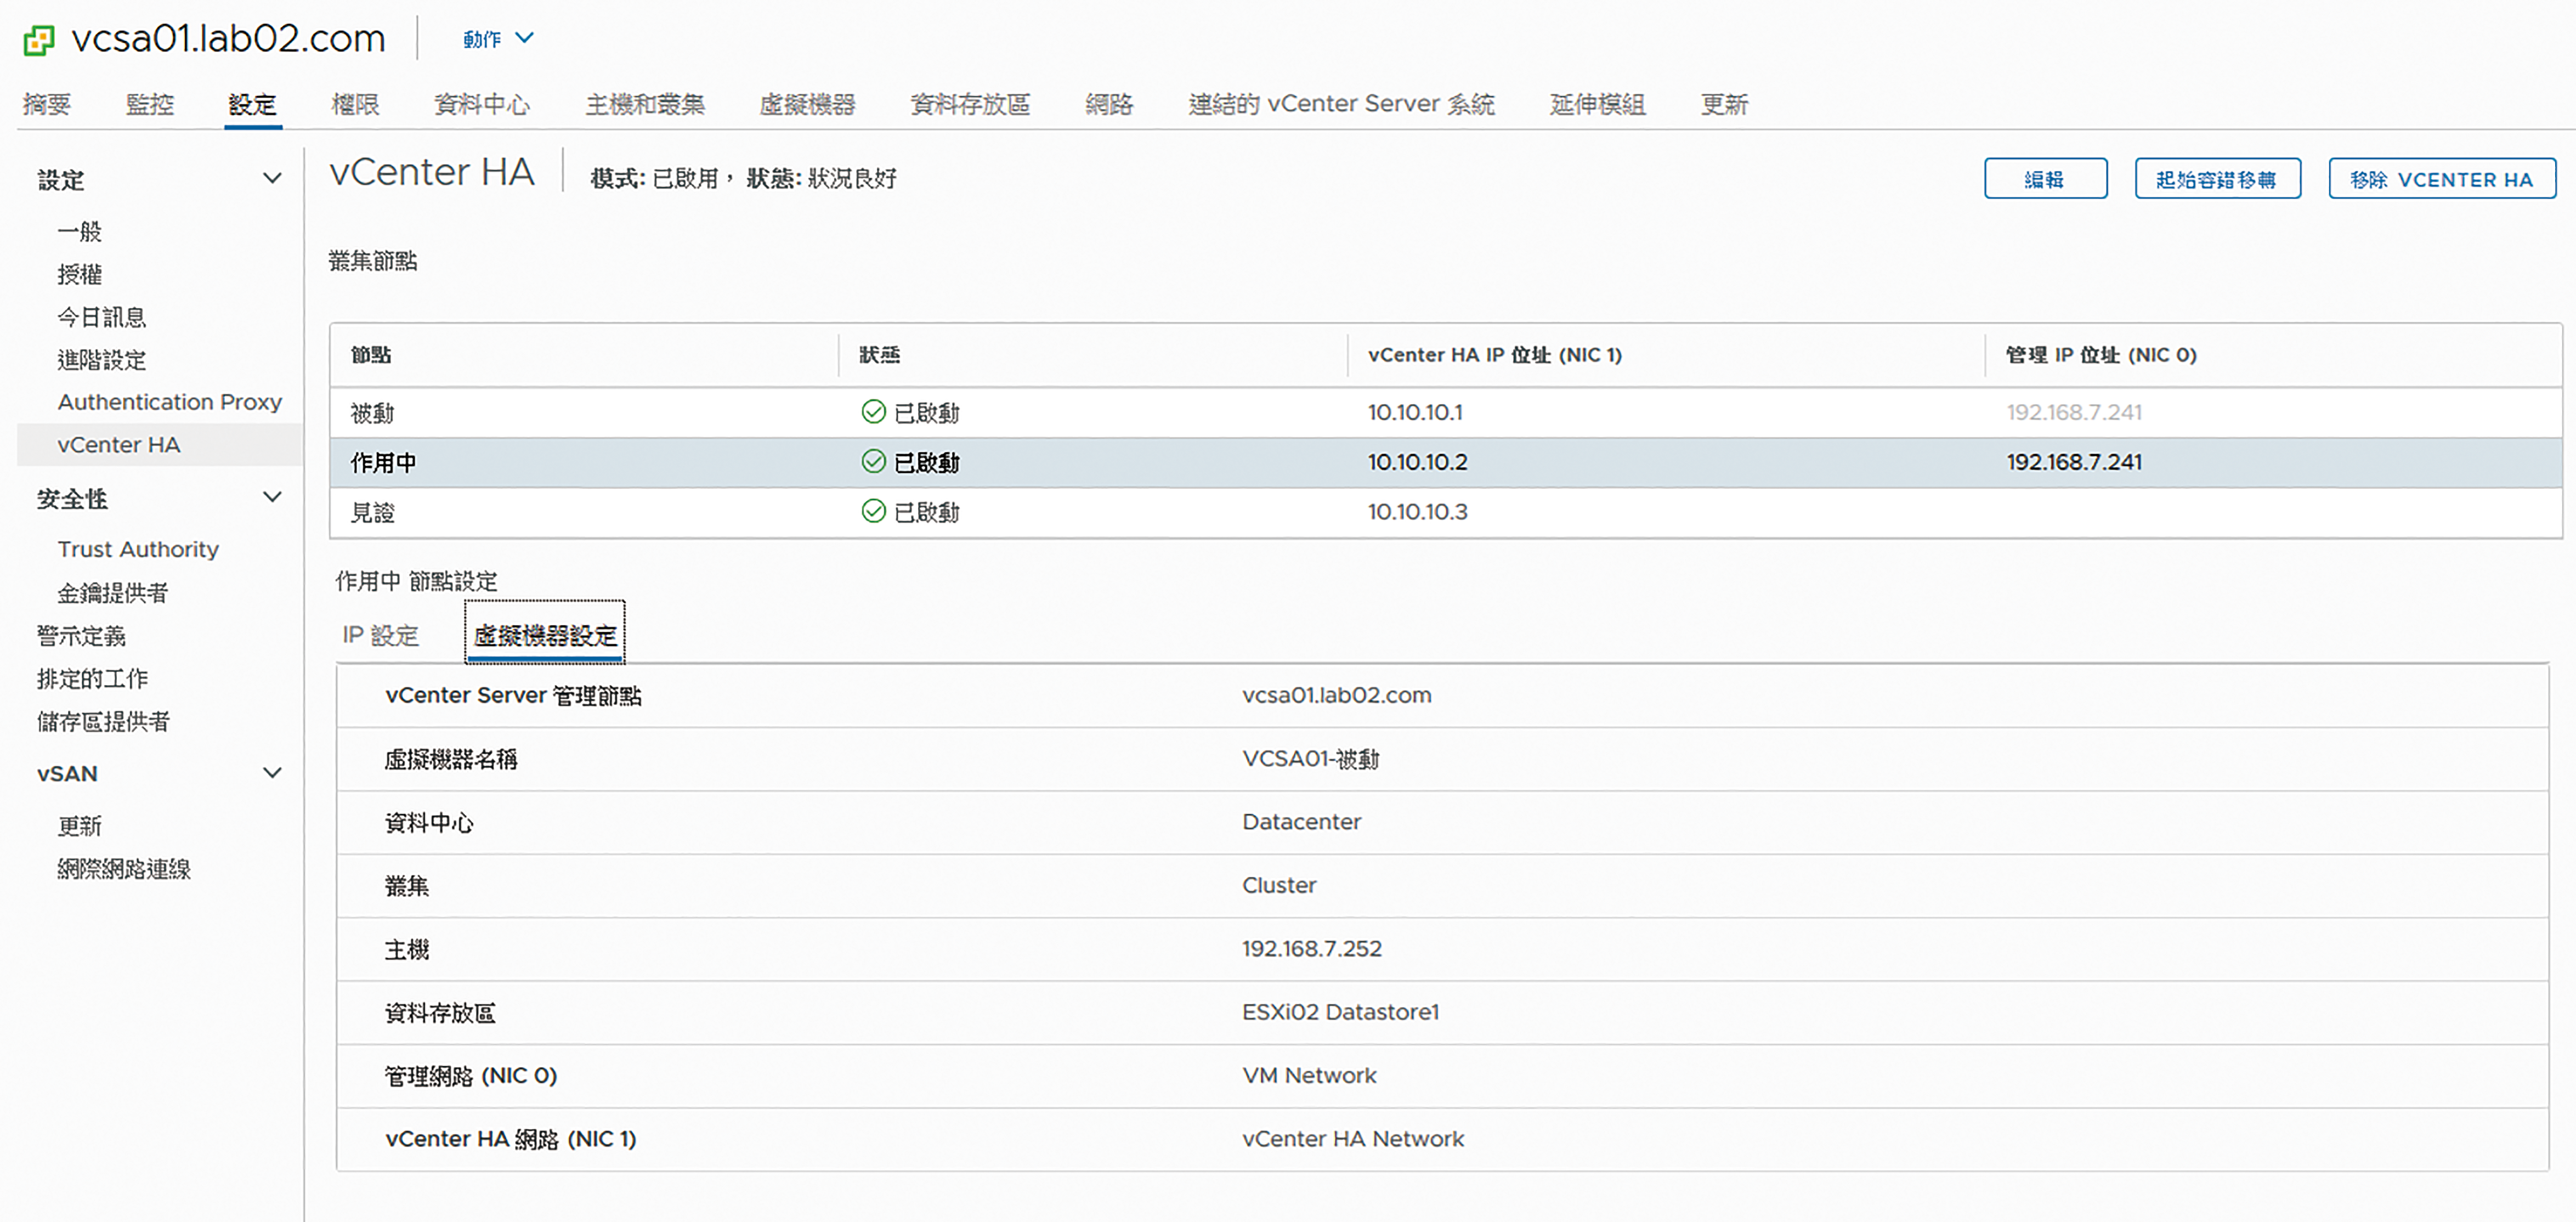Click the vCenter HA IP 位址 (NIC 1) header
The image size is (2576, 1222).
coord(1495,355)
